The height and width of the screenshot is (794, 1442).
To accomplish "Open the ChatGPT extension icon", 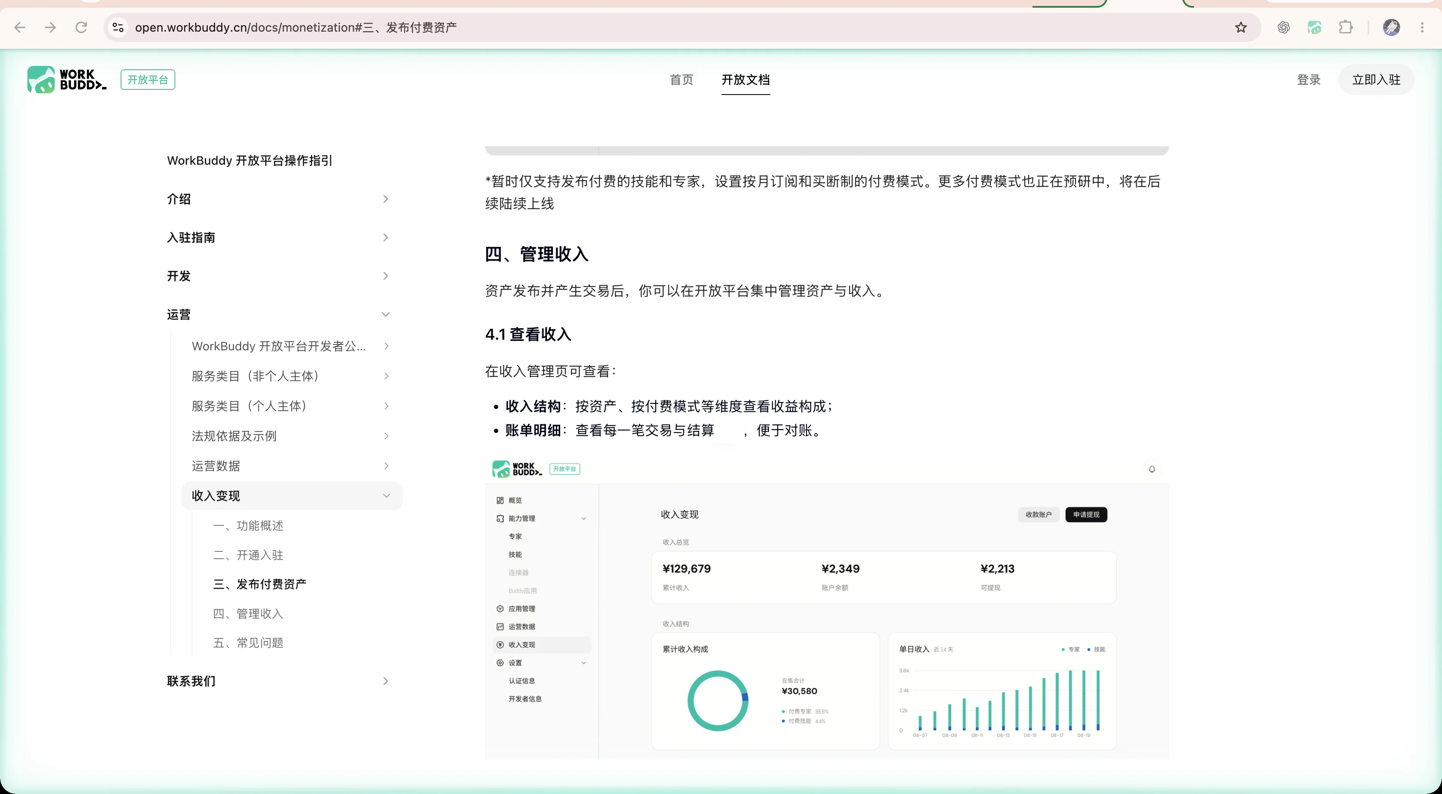I will 1284,27.
